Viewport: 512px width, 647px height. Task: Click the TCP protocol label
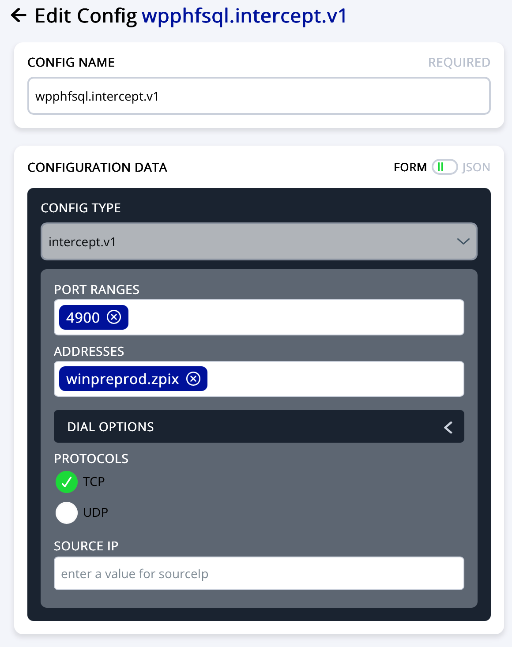coord(94,481)
